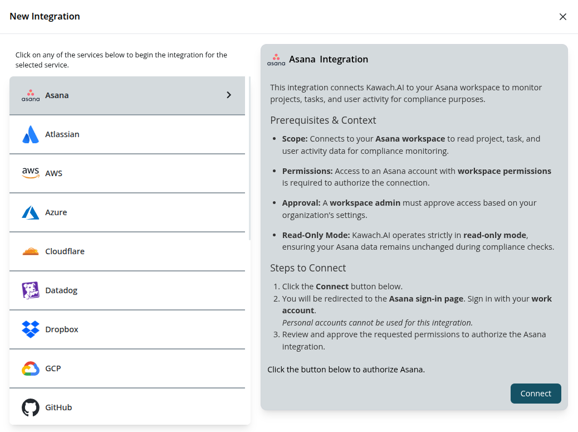Click the Datadog dog icon
Screen dimensions: 578x432
pyautogui.click(x=31, y=290)
